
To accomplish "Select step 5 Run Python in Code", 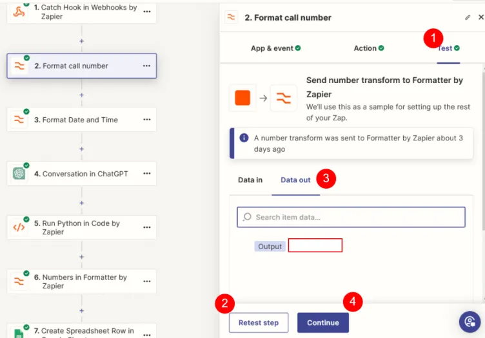I will click(82, 227).
